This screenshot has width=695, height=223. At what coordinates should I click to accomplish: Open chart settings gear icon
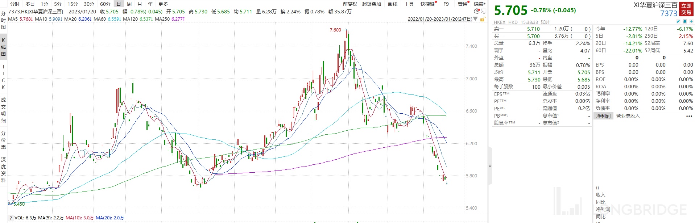click(x=477, y=12)
